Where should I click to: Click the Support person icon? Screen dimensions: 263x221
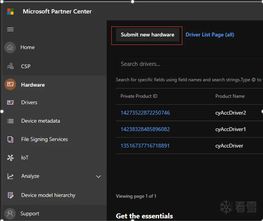pyautogui.click(x=10, y=214)
